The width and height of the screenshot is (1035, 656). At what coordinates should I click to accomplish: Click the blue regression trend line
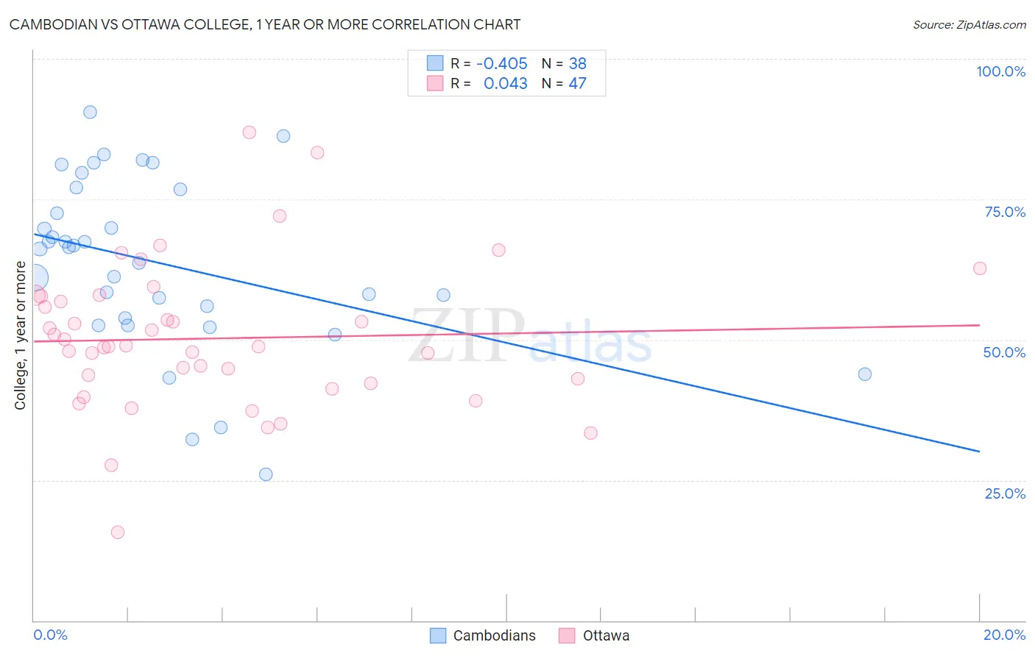[506, 342]
